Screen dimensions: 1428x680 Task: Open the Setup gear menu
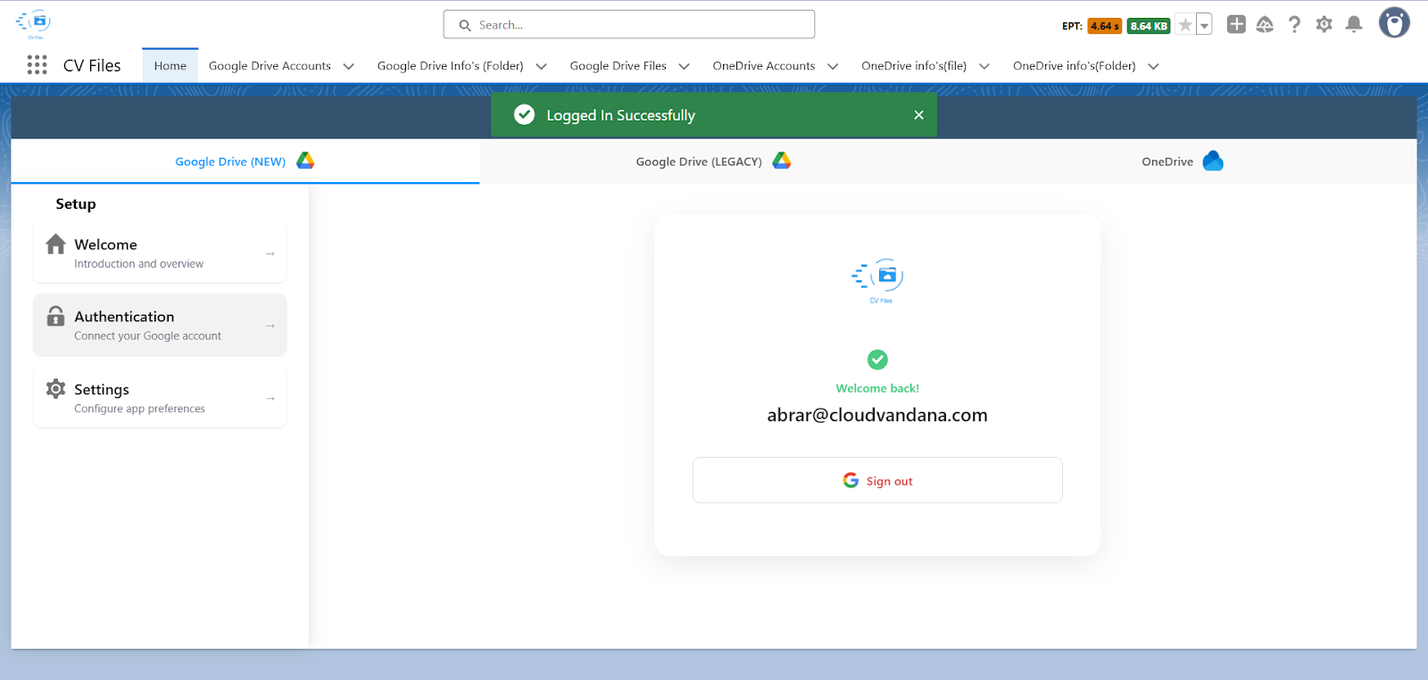1324,24
